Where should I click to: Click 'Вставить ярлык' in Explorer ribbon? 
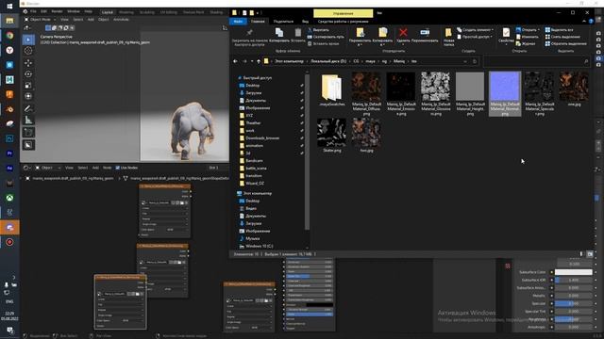point(323,43)
